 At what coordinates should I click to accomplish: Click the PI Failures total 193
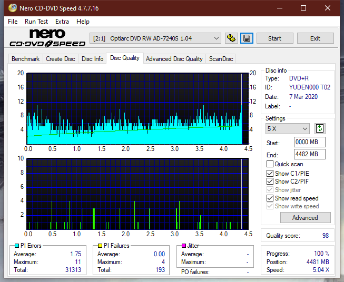pyautogui.click(x=160, y=270)
